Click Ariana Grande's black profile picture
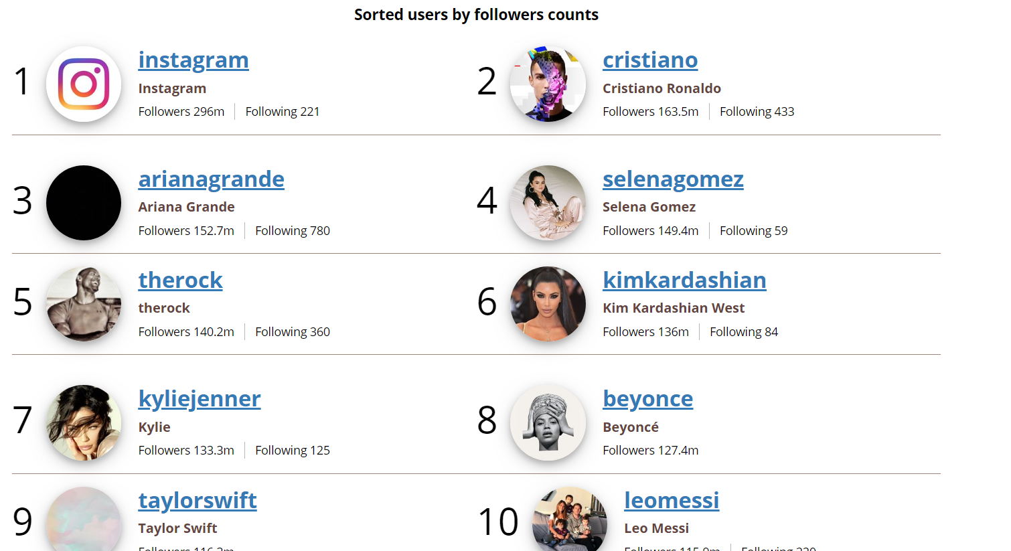 point(84,203)
